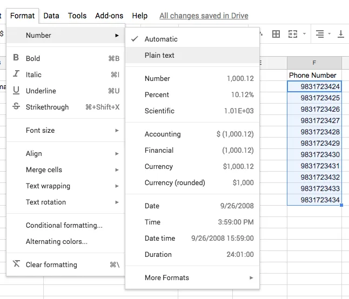
Task: Click the vertical align toolbar icon
Action: click(x=341, y=34)
